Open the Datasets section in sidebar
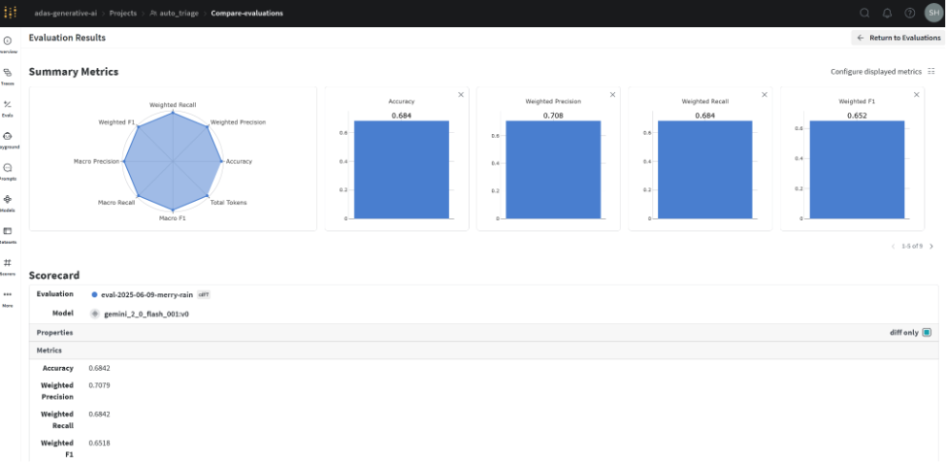Image resolution: width=946 pixels, height=466 pixels. click(x=8, y=233)
